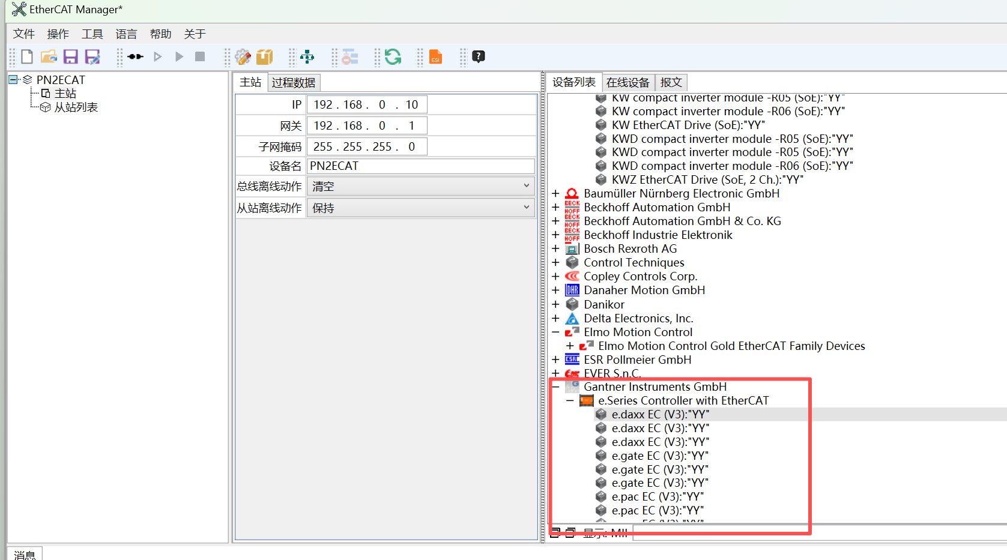
Task: Select Delta Electronics, Inc. vendor row
Action: tap(638, 318)
